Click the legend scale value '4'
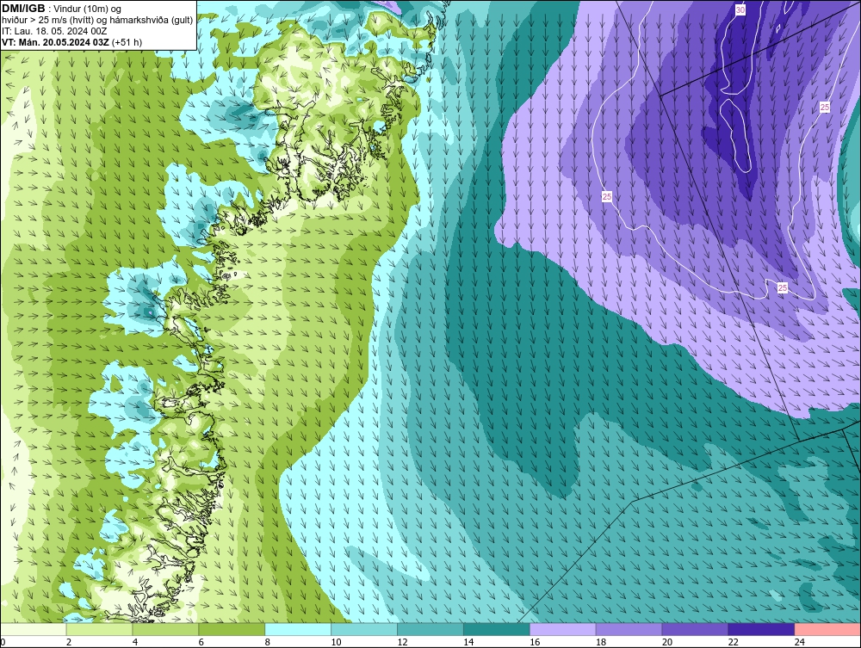Screen dimensions: 861x648 [x=135, y=642]
